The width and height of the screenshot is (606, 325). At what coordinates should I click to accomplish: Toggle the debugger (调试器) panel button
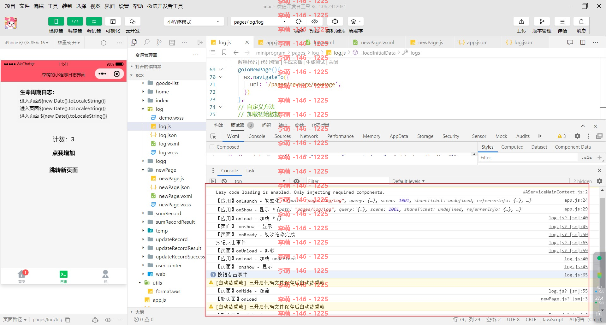coord(94,21)
